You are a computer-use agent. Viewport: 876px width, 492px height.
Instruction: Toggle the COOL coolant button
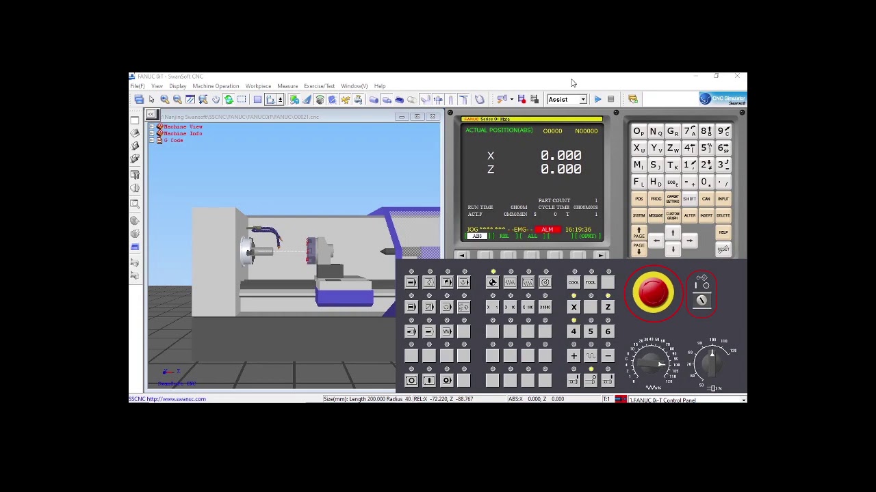574,282
